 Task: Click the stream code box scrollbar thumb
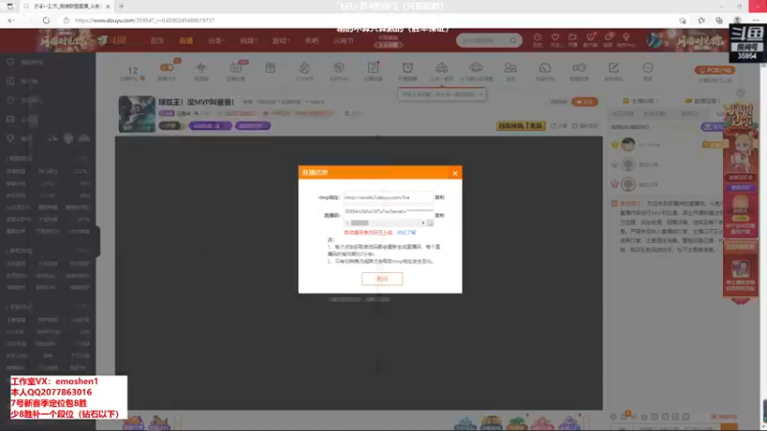[360, 223]
